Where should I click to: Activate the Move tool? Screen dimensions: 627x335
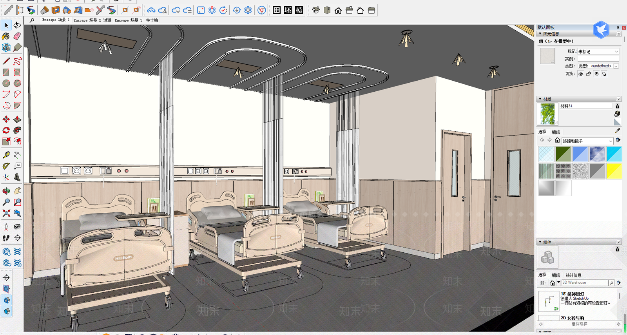click(x=6, y=119)
